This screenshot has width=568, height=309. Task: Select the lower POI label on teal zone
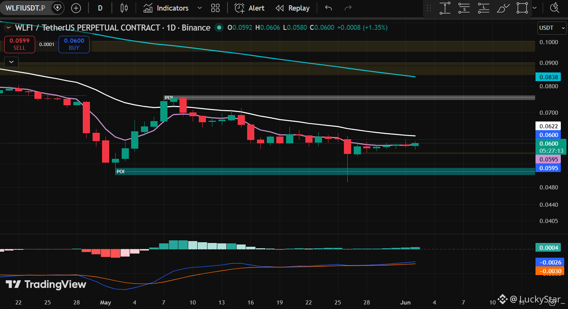[x=121, y=172]
